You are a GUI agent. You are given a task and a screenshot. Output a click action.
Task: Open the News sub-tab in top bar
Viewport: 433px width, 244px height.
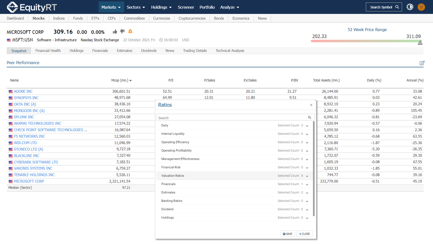(x=262, y=18)
